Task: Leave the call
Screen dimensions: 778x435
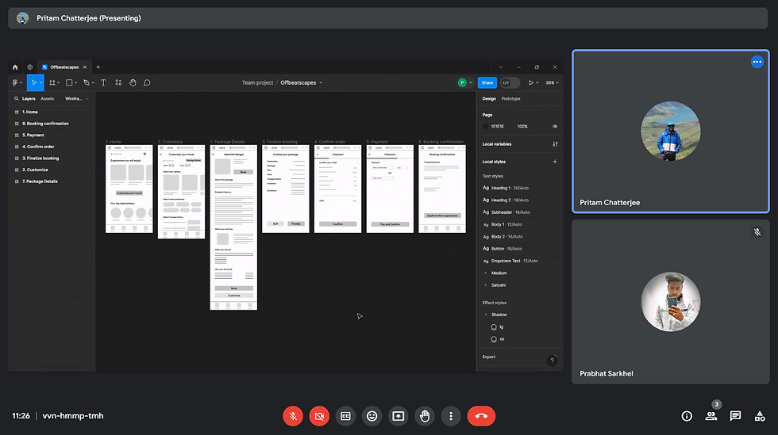Action: click(x=481, y=416)
